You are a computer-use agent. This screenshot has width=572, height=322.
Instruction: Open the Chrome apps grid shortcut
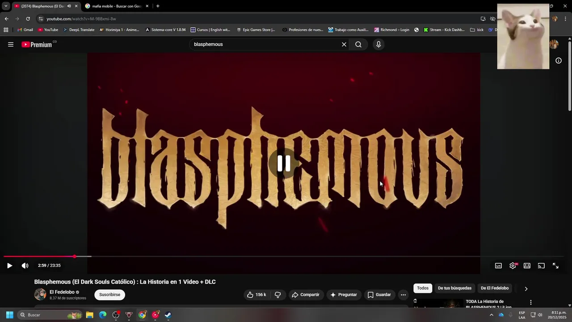[x=6, y=30]
